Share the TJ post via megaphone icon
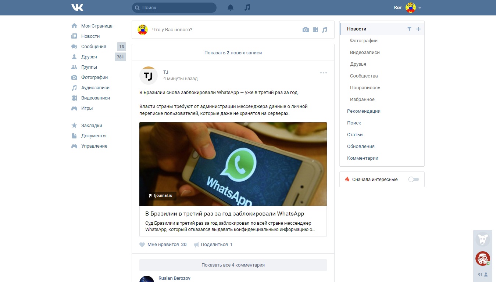The width and height of the screenshot is (496, 282). click(x=196, y=245)
